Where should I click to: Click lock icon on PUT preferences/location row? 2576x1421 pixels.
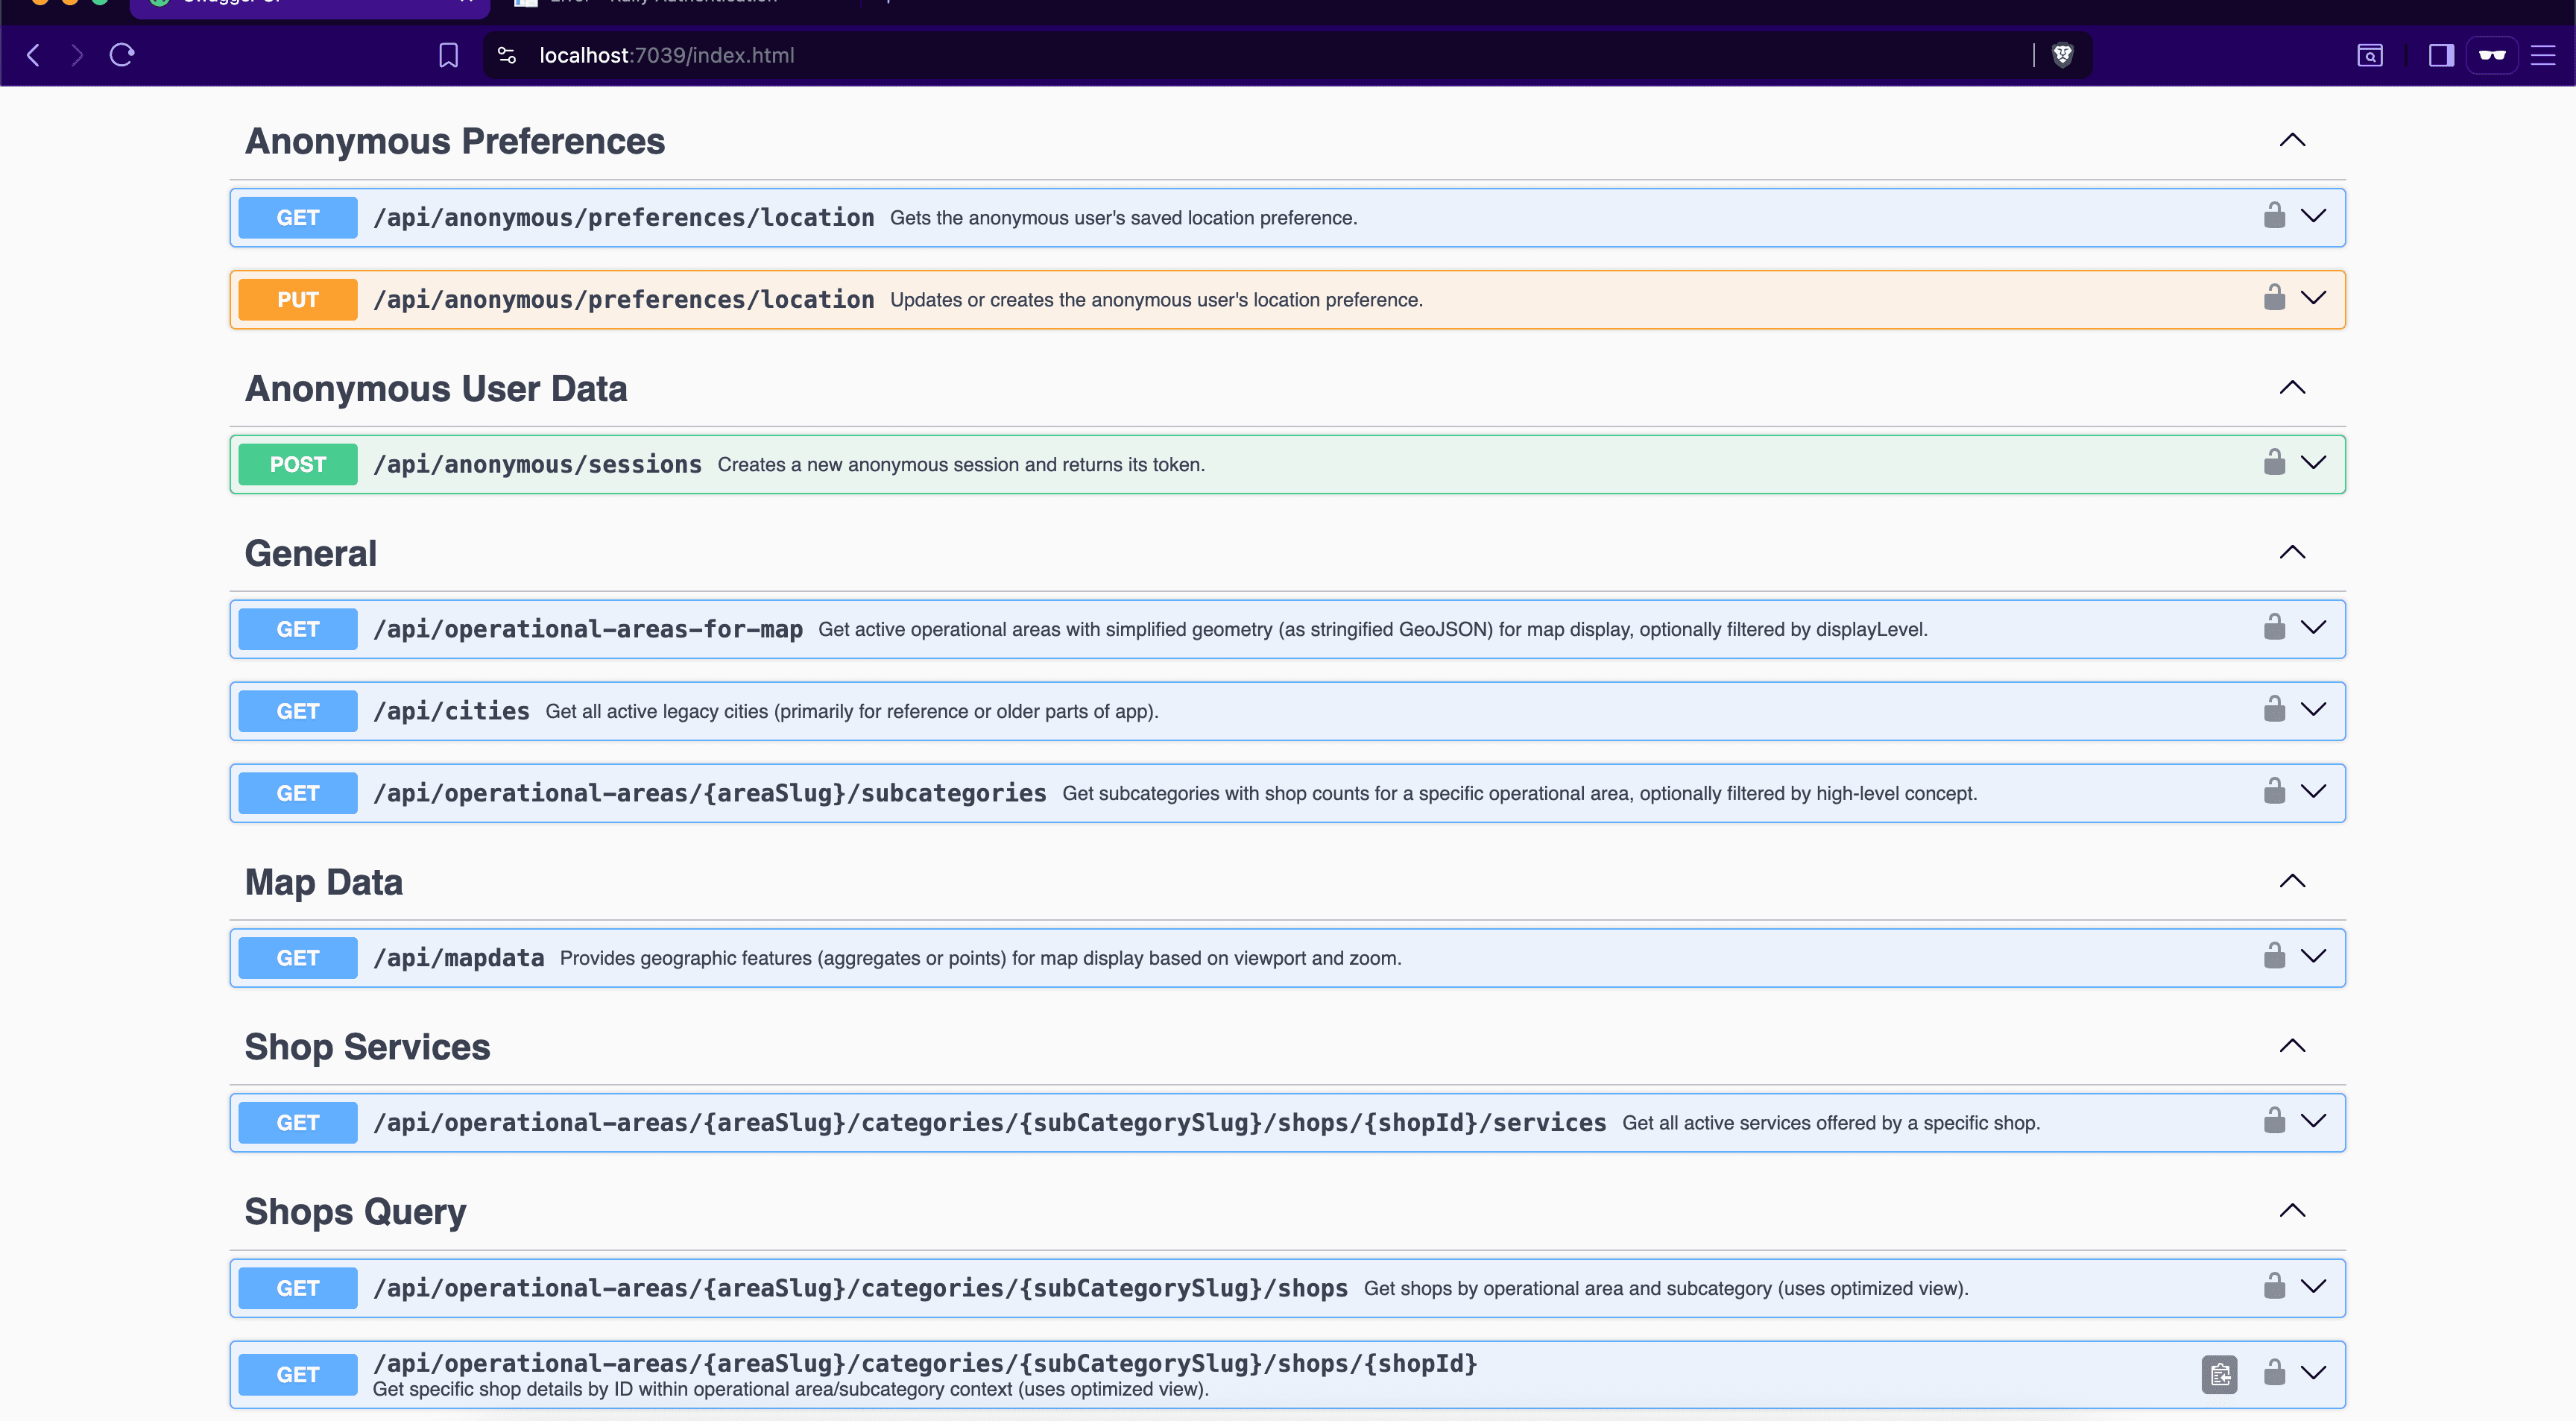pyautogui.click(x=2274, y=298)
